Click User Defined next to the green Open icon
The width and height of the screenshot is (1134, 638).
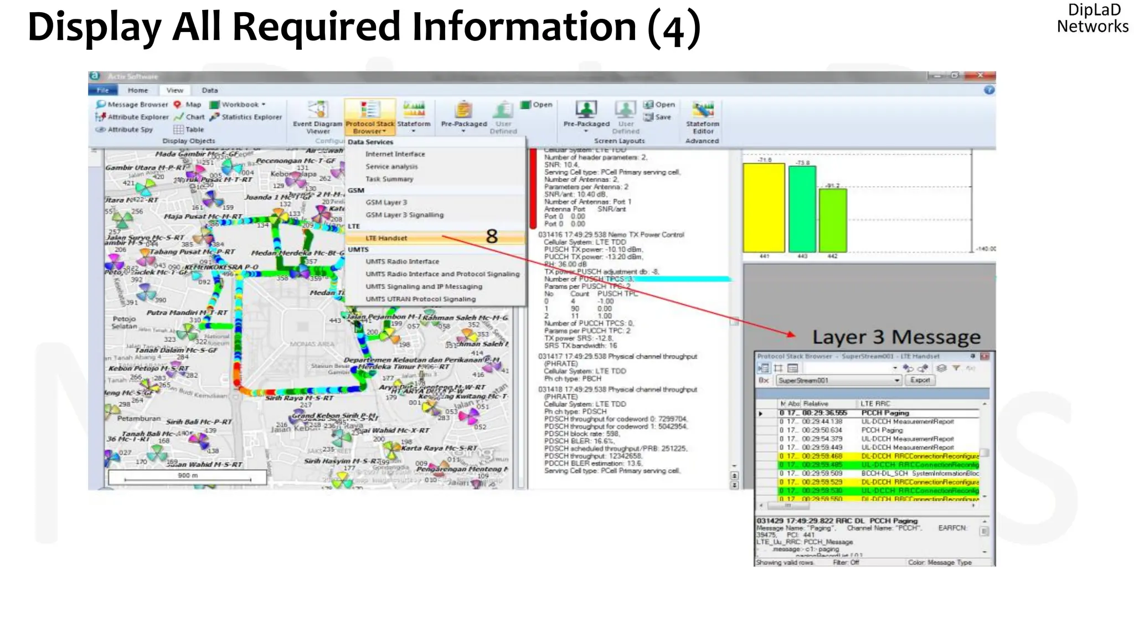[503, 117]
